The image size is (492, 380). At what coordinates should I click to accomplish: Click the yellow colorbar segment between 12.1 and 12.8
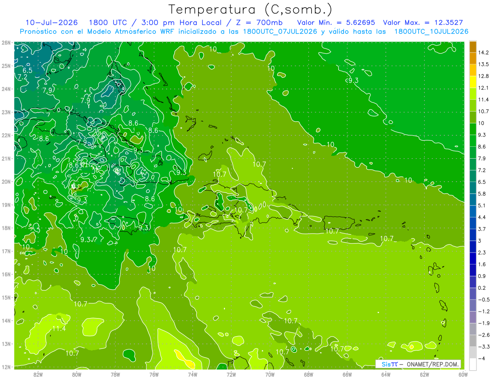click(473, 82)
